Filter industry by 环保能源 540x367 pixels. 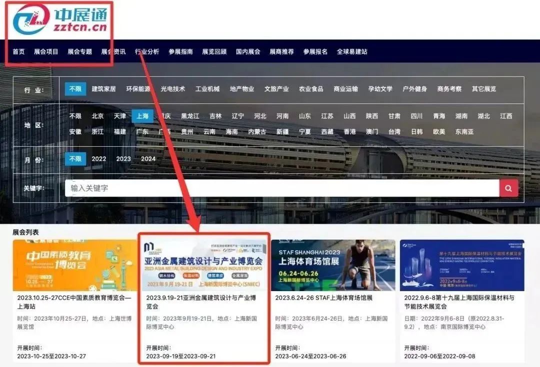pyautogui.click(x=138, y=89)
